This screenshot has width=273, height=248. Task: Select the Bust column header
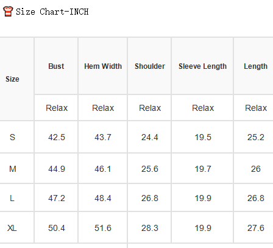[x=56, y=66]
